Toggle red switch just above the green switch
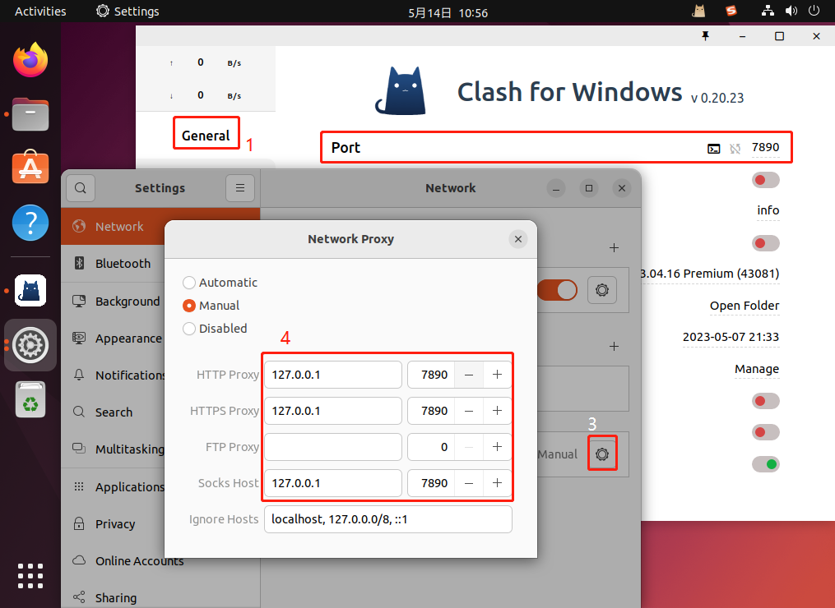 pos(766,432)
